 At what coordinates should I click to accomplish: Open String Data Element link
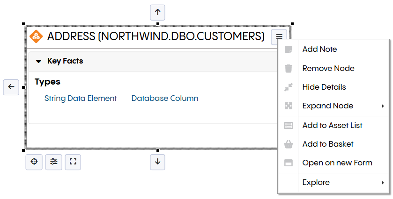81,99
